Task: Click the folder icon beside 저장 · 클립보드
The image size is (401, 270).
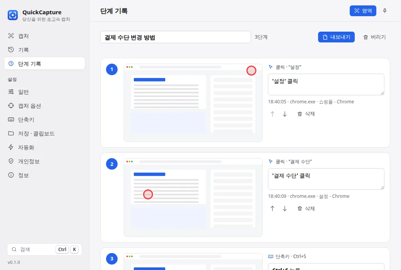Action: pos(11,133)
